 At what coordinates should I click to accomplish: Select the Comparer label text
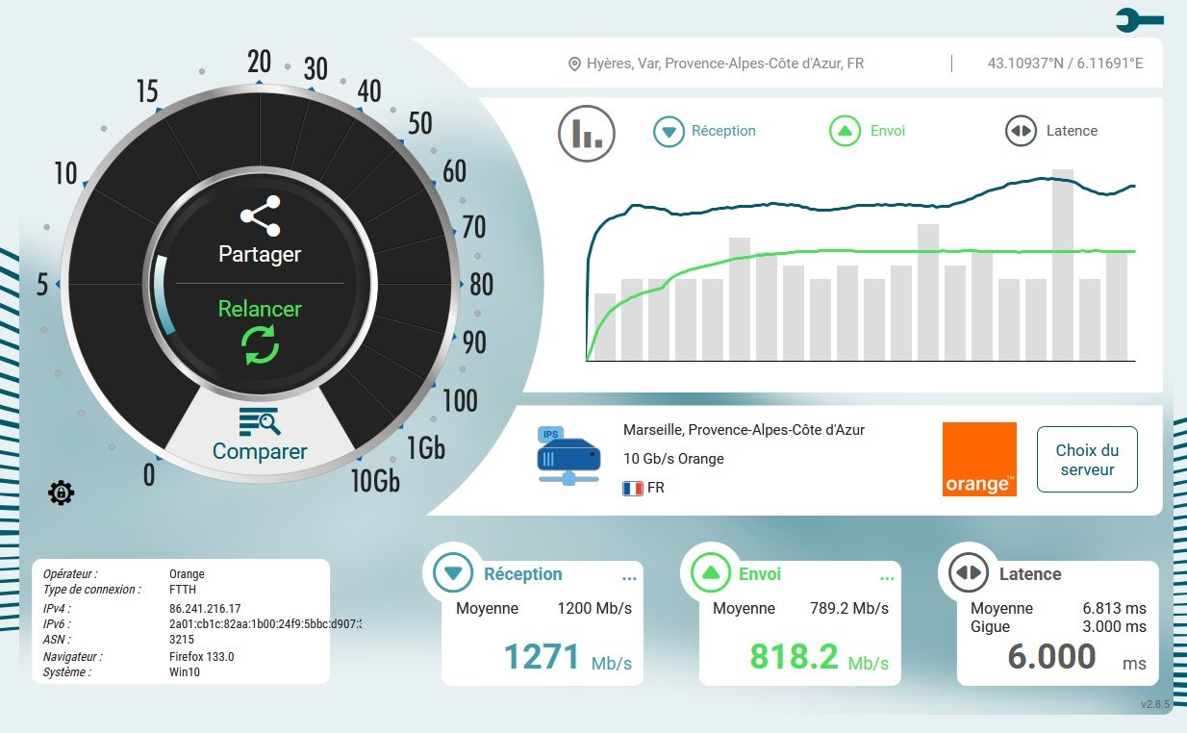(x=260, y=451)
